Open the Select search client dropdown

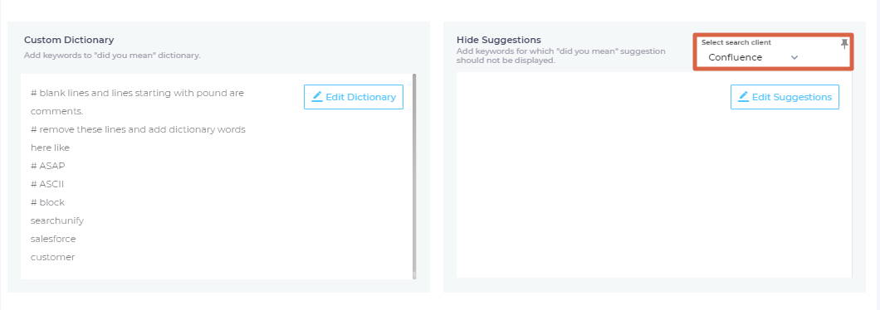pyautogui.click(x=752, y=57)
